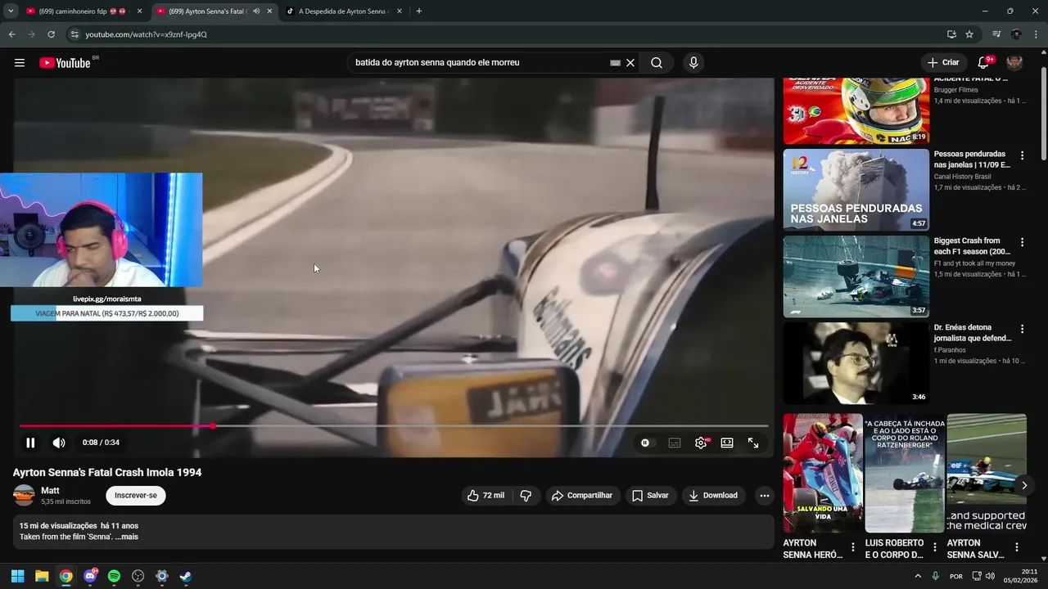Open 'Dr. Enéas detona jornalista' video title

973,333
